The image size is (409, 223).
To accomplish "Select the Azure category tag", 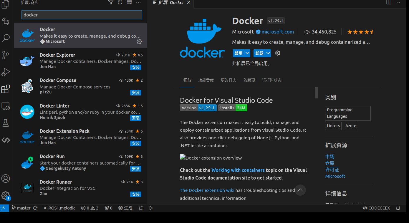I will click(x=351, y=126).
